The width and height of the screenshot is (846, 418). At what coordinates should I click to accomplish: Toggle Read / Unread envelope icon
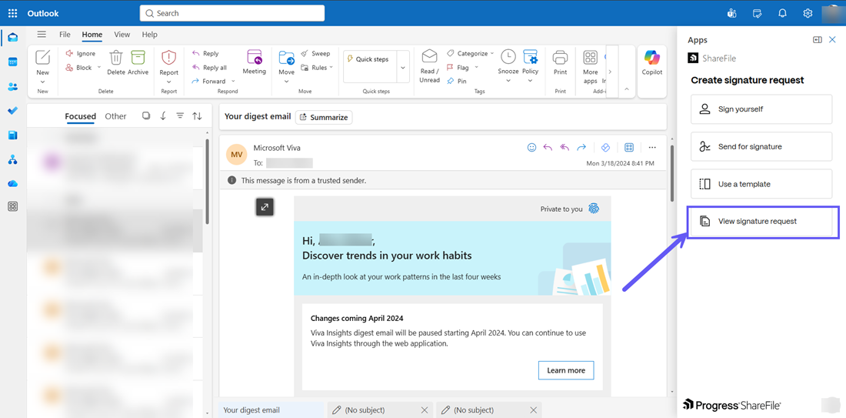(429, 57)
